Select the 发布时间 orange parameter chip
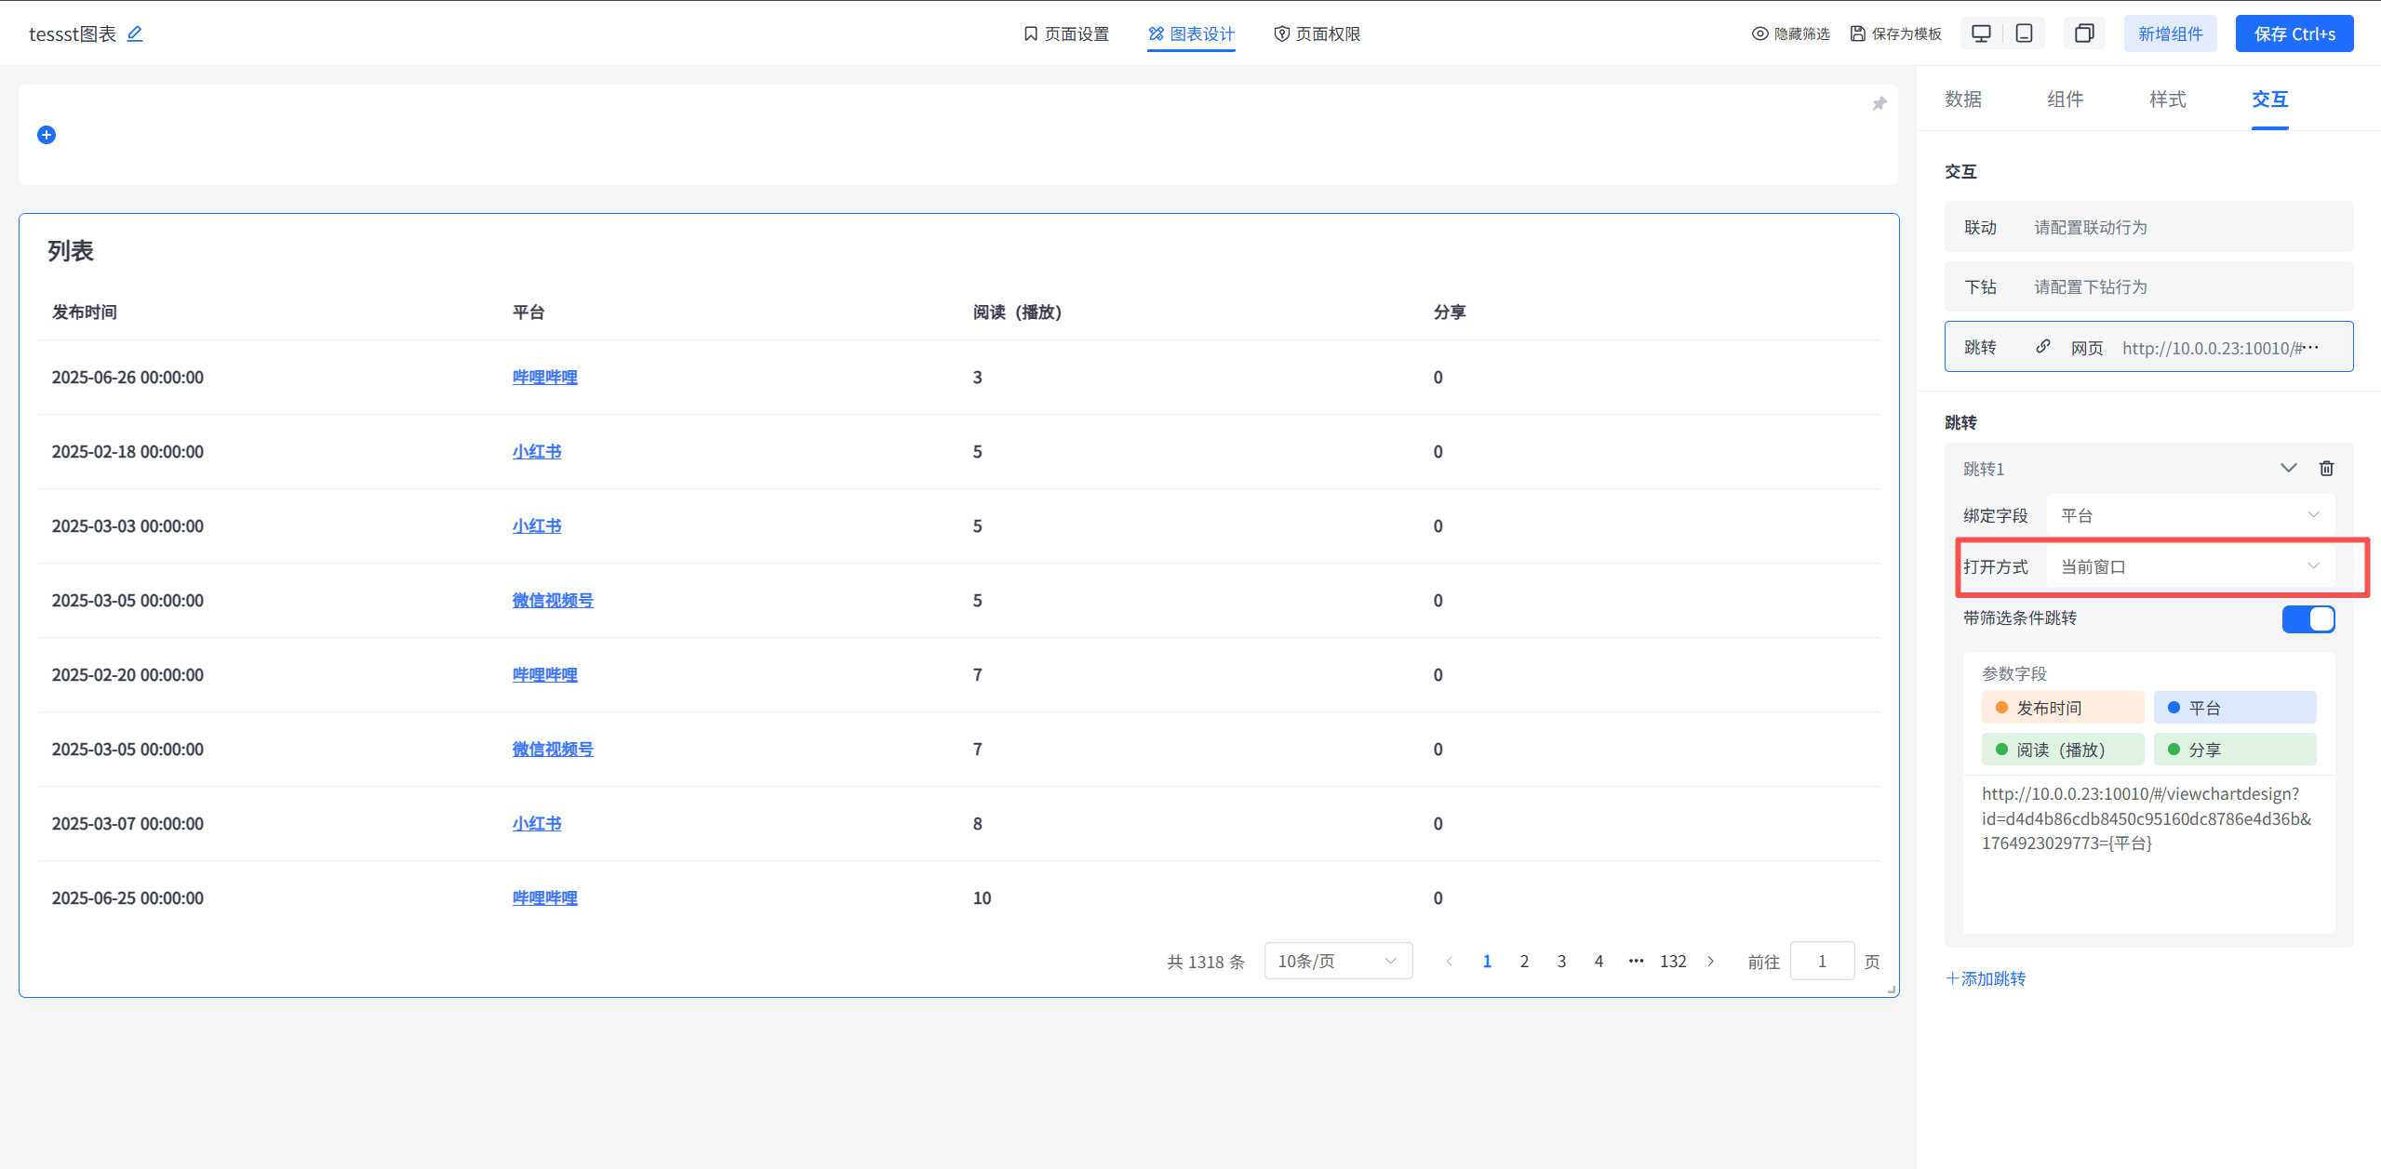 point(2062,708)
